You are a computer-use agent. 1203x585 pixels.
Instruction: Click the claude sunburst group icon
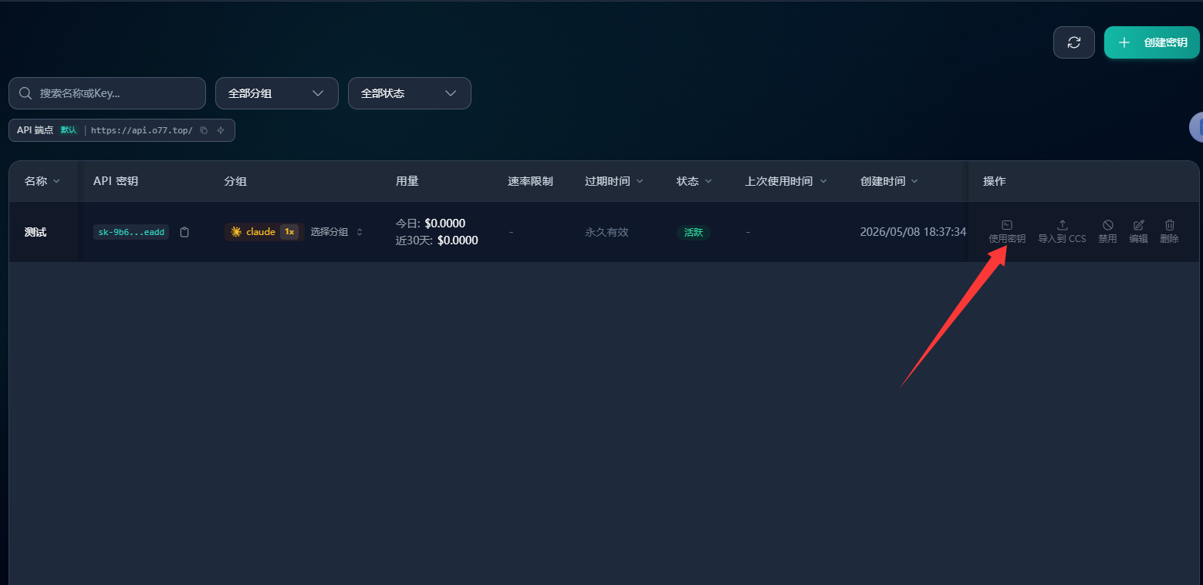click(x=236, y=232)
